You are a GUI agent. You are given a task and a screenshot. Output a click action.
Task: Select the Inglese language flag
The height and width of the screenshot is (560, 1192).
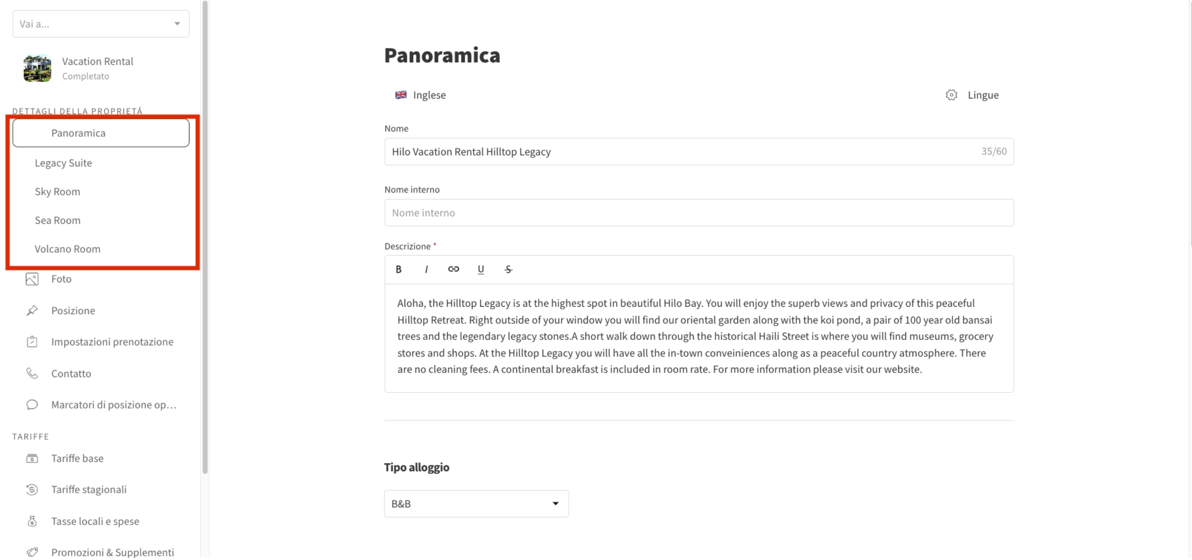pos(401,95)
